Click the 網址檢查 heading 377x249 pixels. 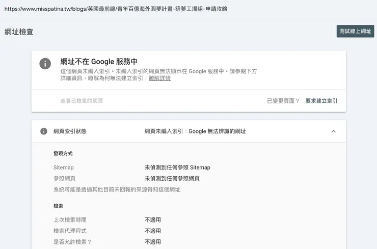tap(19, 32)
